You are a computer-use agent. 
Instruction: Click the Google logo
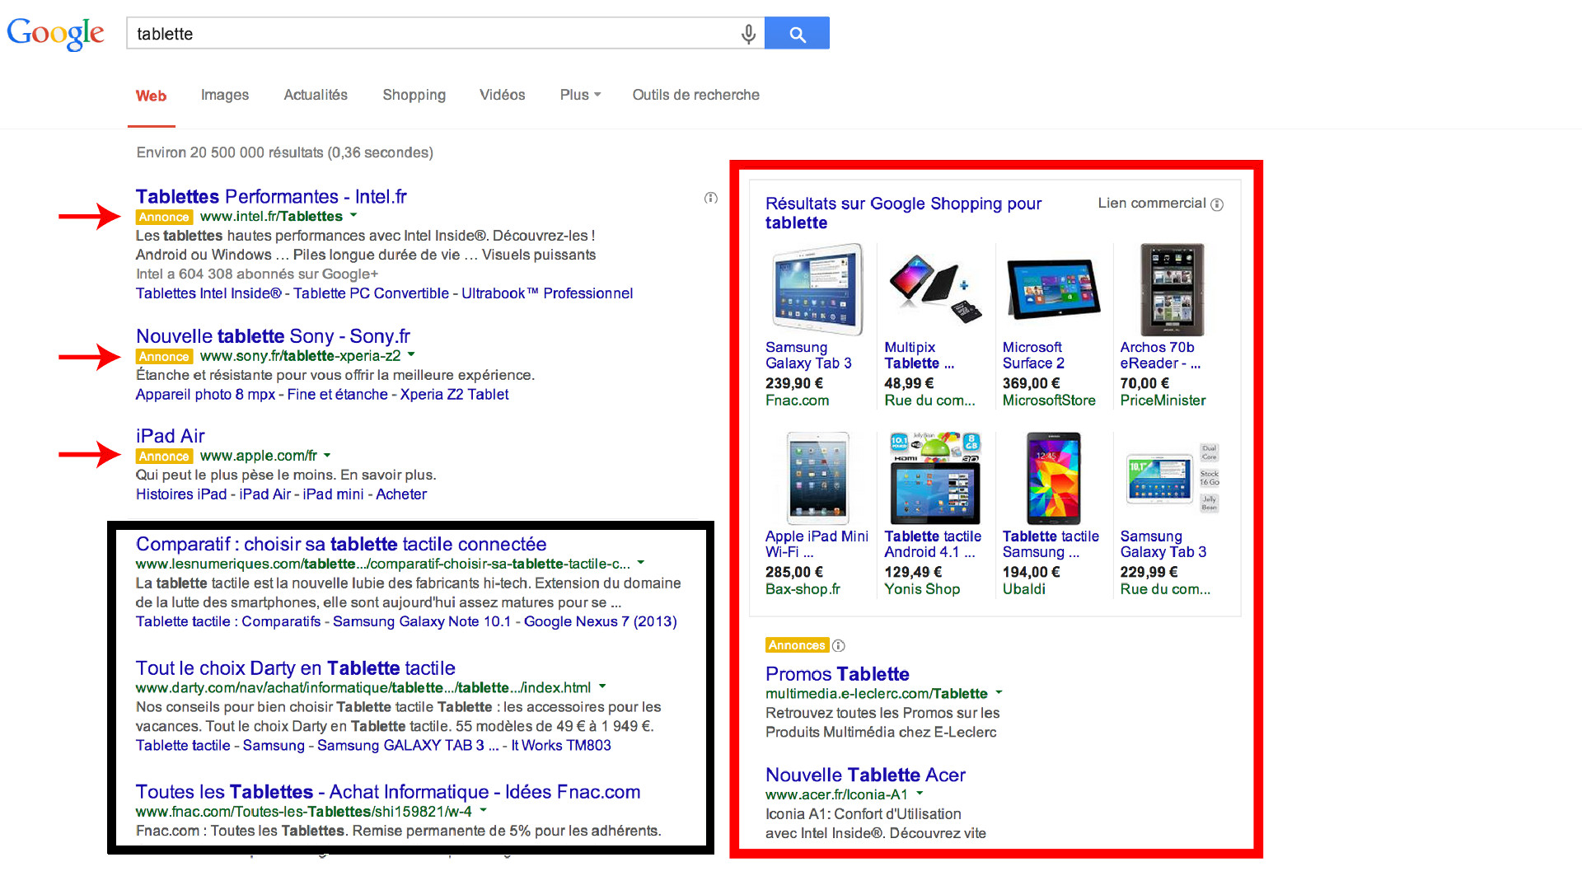55,33
